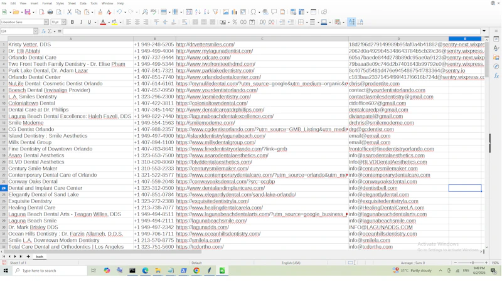Toggle Print Preview
This screenshot has width=502, height=282.
point(59,12)
